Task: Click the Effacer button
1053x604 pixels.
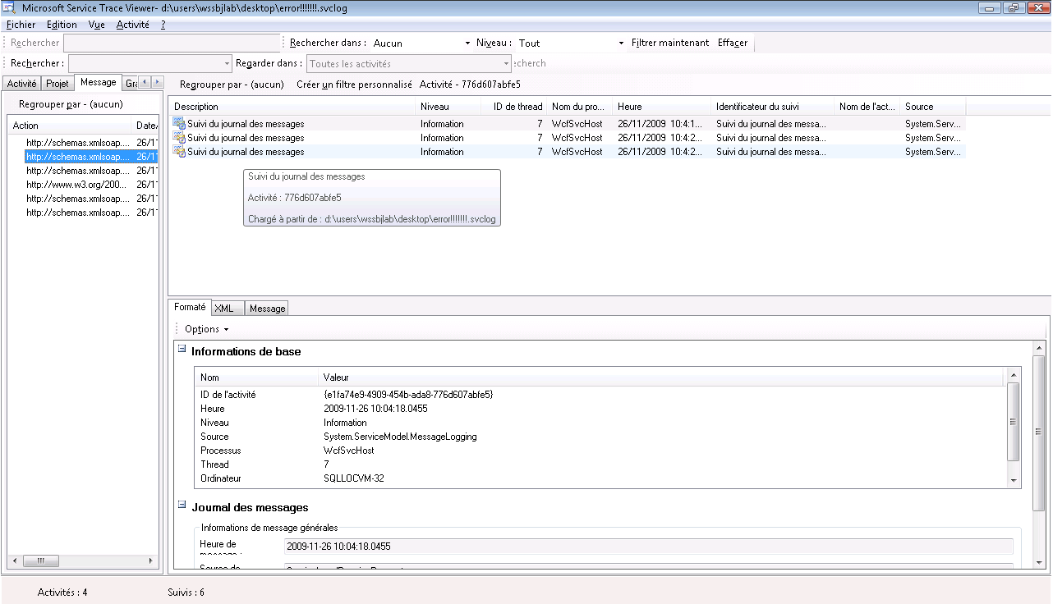Action: (733, 43)
